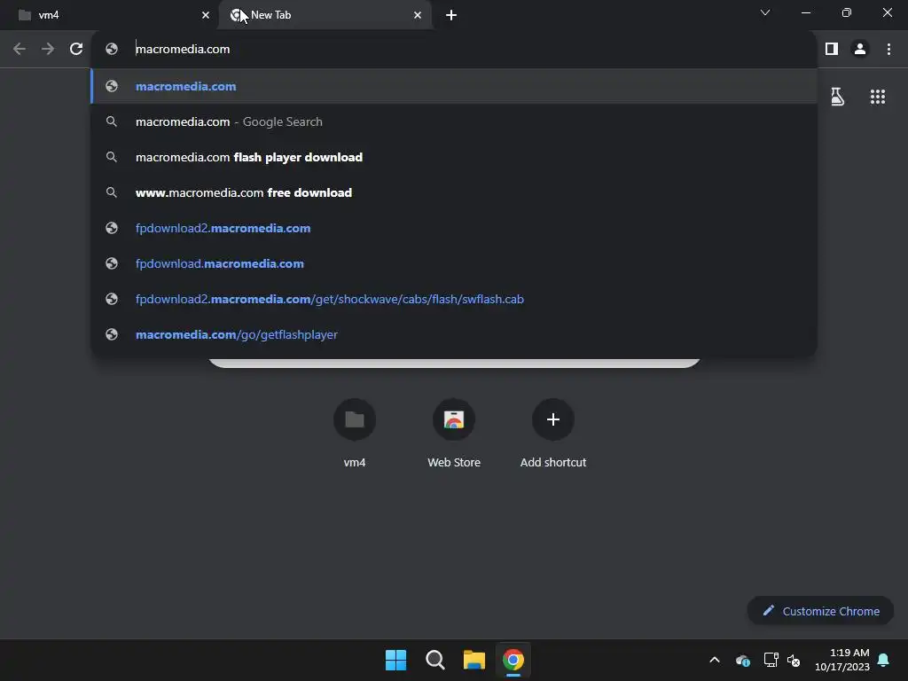Screen dimensions: 908x681
Task: Open the vm4 shortcut tile
Action: (x=355, y=433)
